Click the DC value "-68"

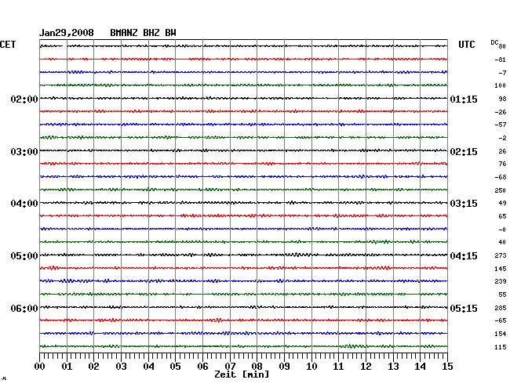(x=501, y=177)
